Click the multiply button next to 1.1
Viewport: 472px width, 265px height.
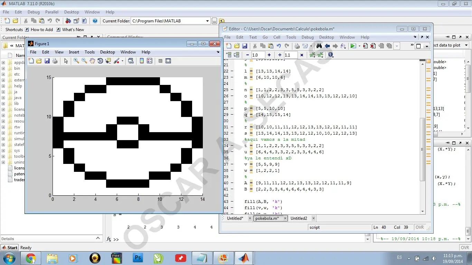tap(302, 55)
